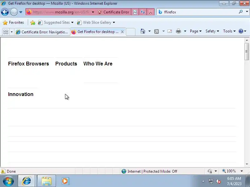Image resolution: width=250 pixels, height=187 pixels.
Task: Expand the Print options dropdown arrow
Action: coord(185,31)
